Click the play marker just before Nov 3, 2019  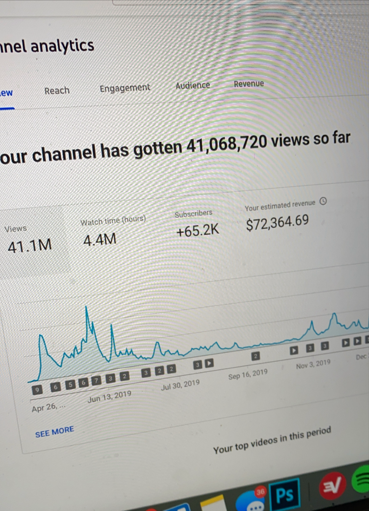[294, 350]
